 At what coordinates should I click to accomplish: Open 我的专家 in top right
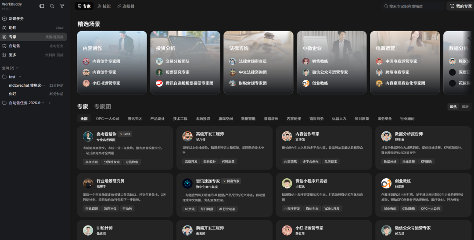click(x=461, y=6)
